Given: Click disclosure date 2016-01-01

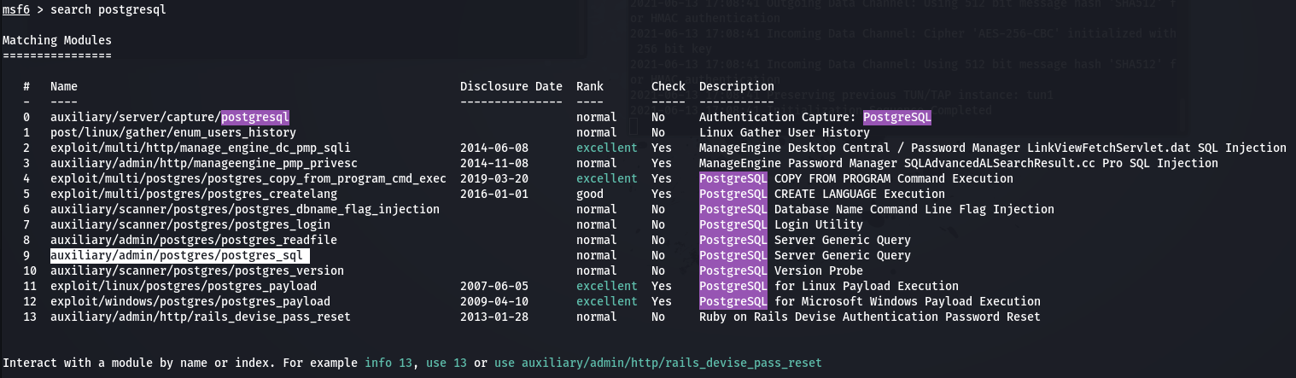Looking at the screenshot, I should [x=494, y=194].
